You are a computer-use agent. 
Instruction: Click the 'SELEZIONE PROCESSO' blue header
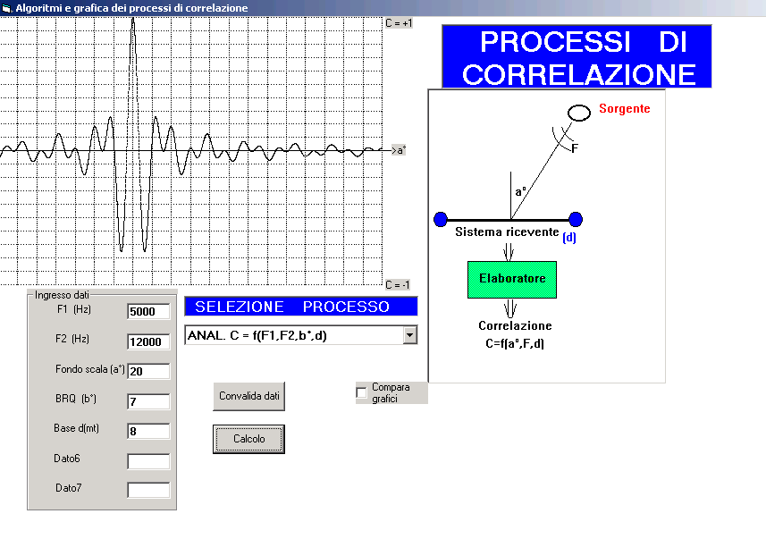301,307
